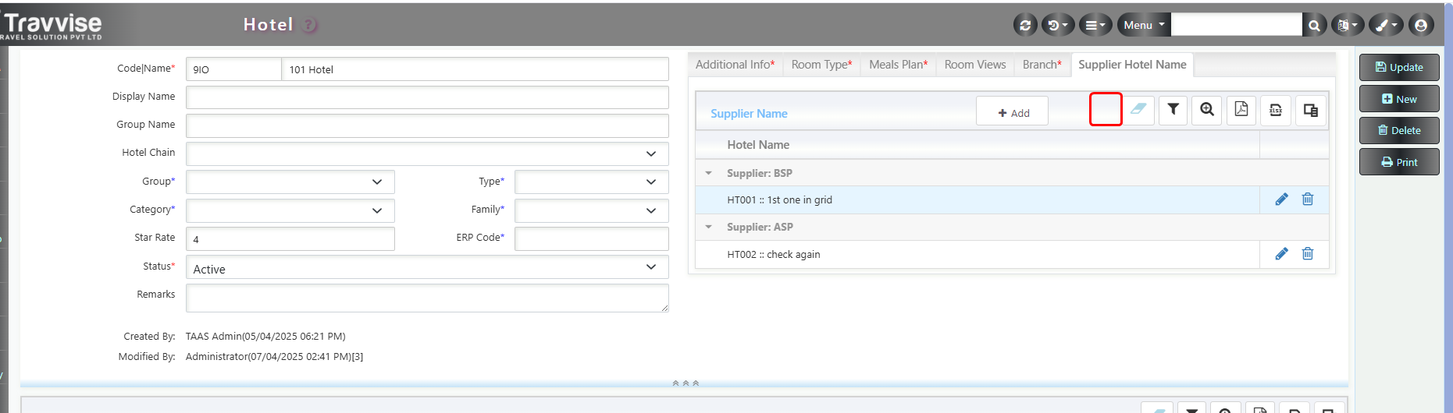
Task: Click the New button
Action: (x=1399, y=99)
